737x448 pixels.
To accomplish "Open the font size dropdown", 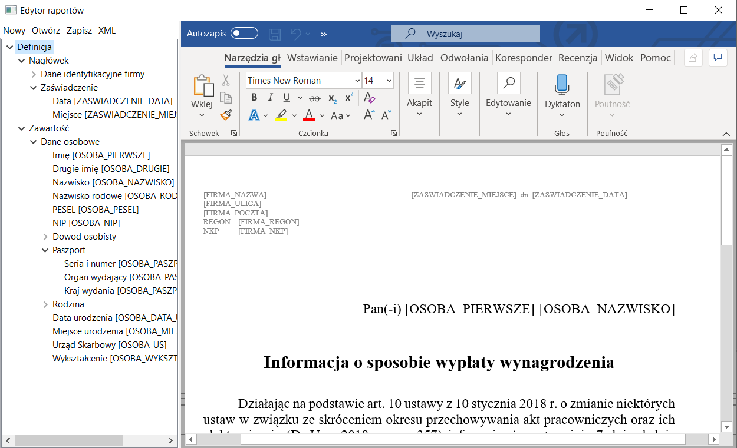I will [389, 81].
